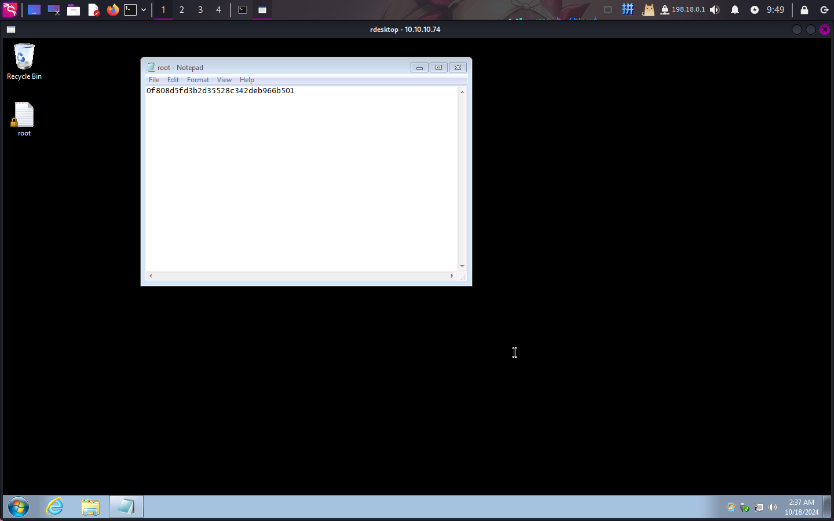834x521 pixels.
Task: Open the Windows Start menu
Action: tap(19, 507)
